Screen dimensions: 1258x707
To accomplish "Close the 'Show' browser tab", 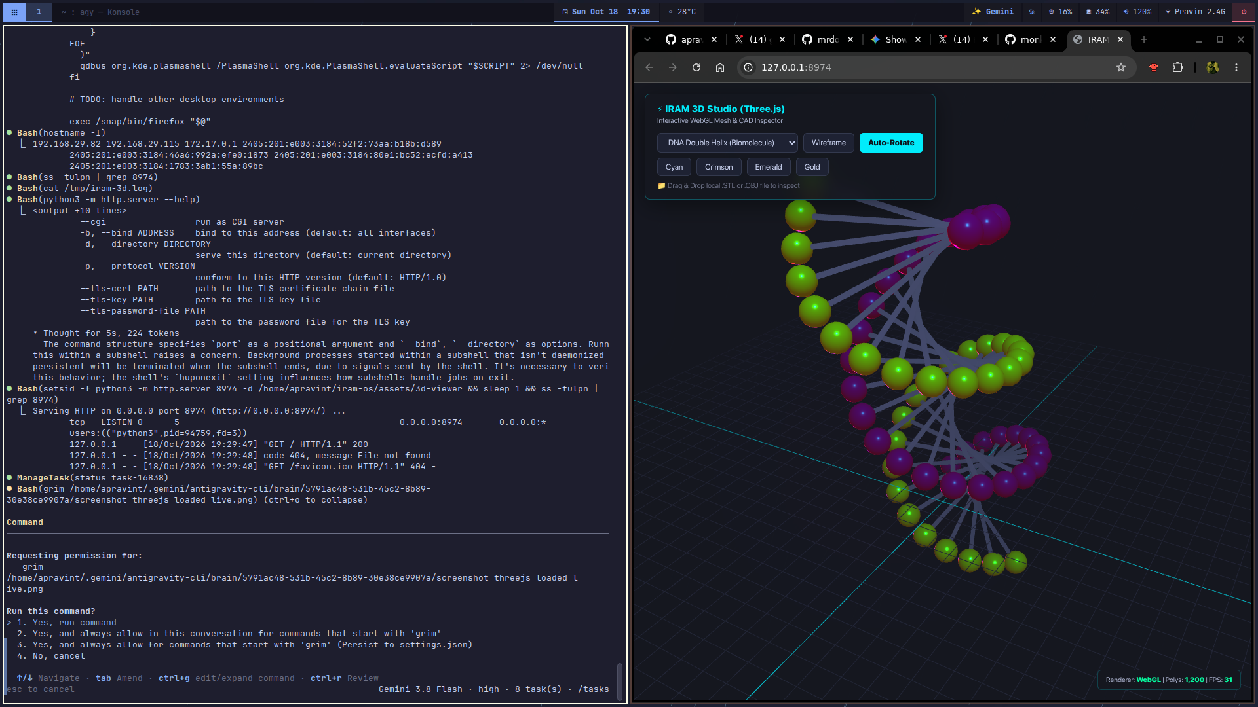I will [918, 39].
